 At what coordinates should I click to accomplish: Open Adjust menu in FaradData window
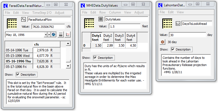60,13
